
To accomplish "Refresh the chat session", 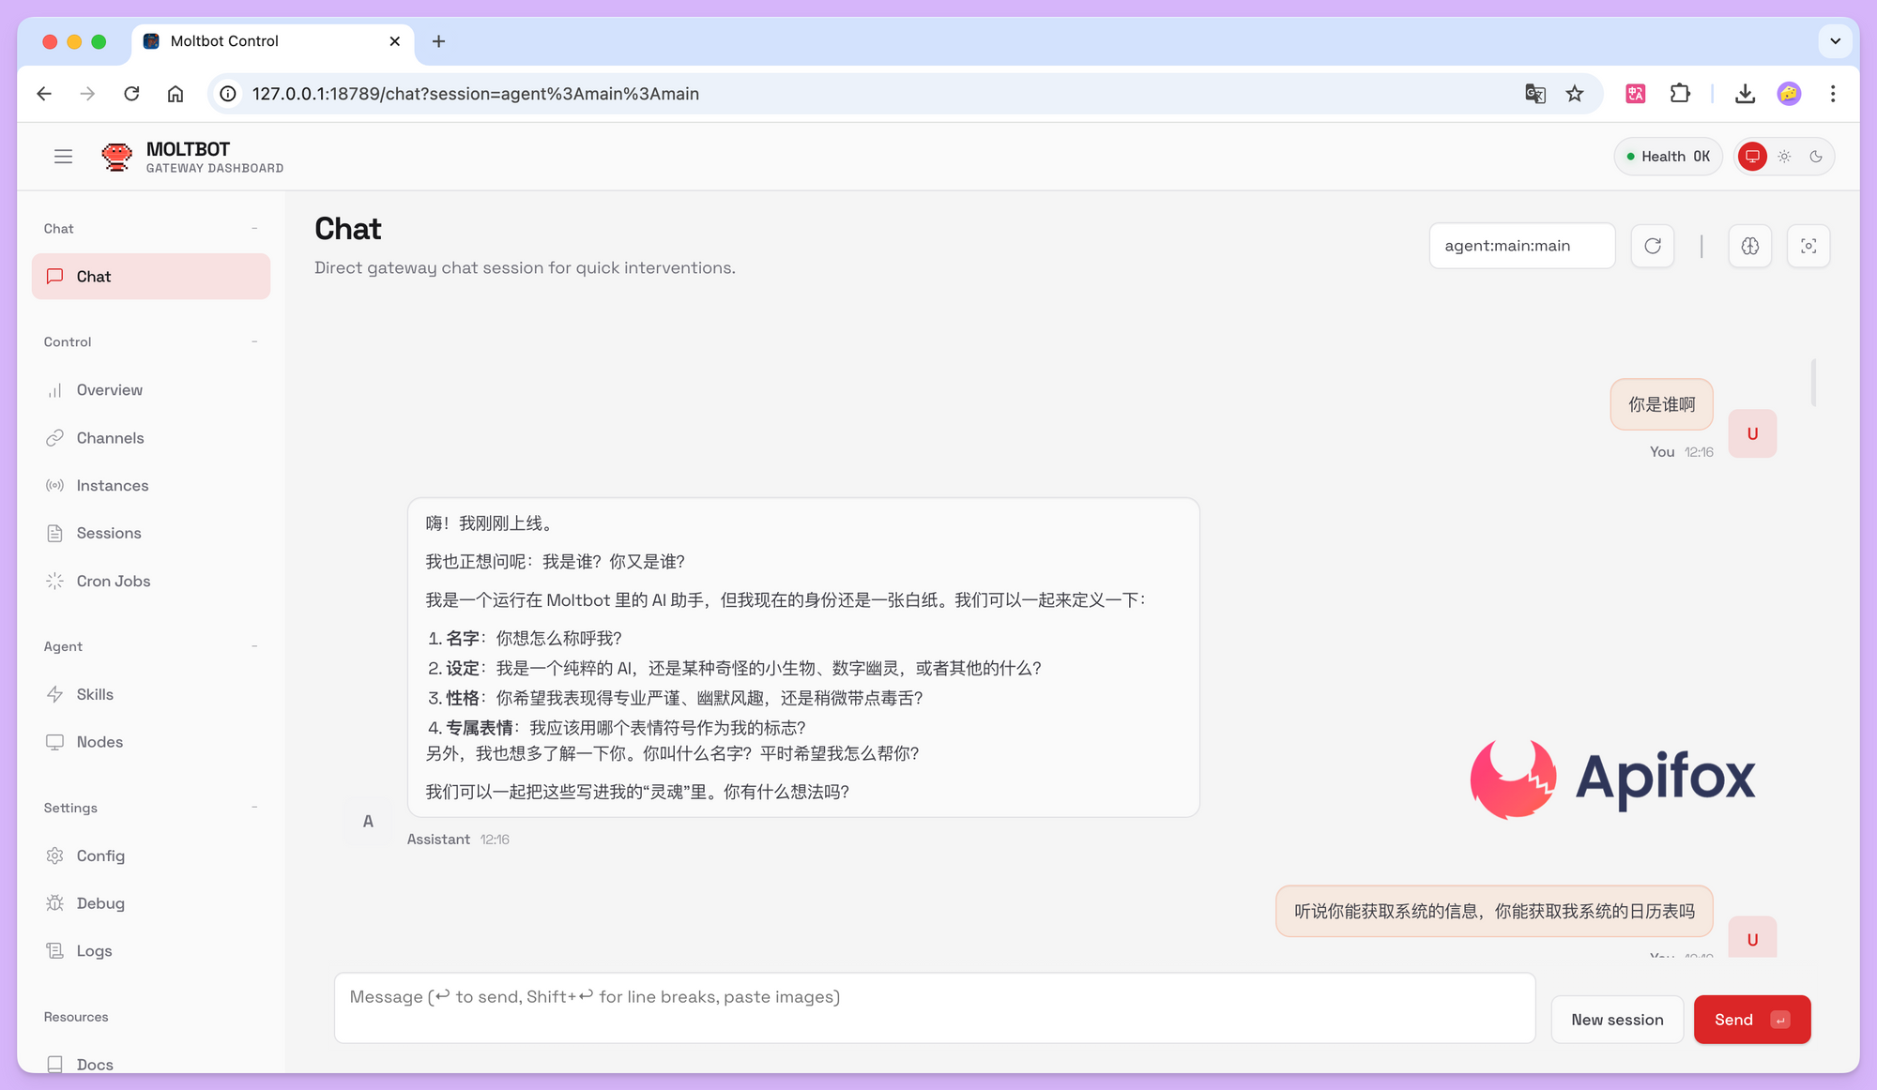I will point(1652,245).
